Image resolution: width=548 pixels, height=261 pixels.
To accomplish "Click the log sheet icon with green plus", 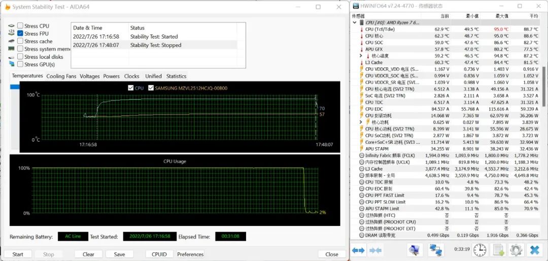I will (499, 250).
